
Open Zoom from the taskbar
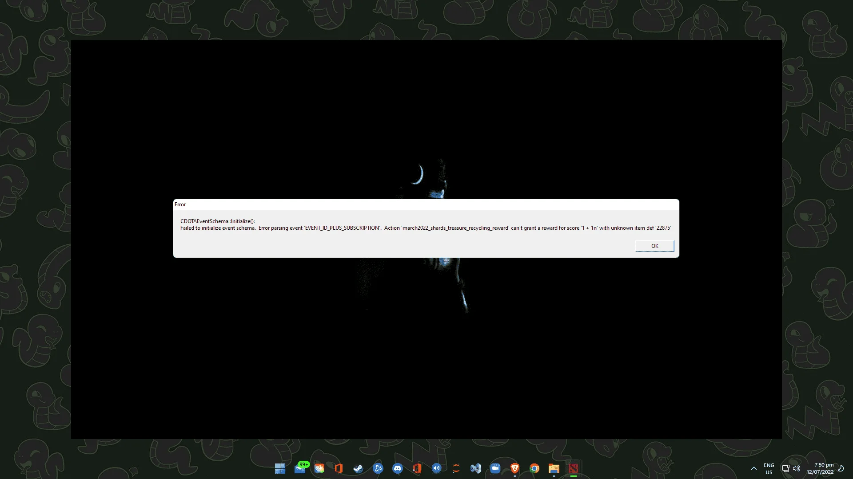tap(495, 468)
